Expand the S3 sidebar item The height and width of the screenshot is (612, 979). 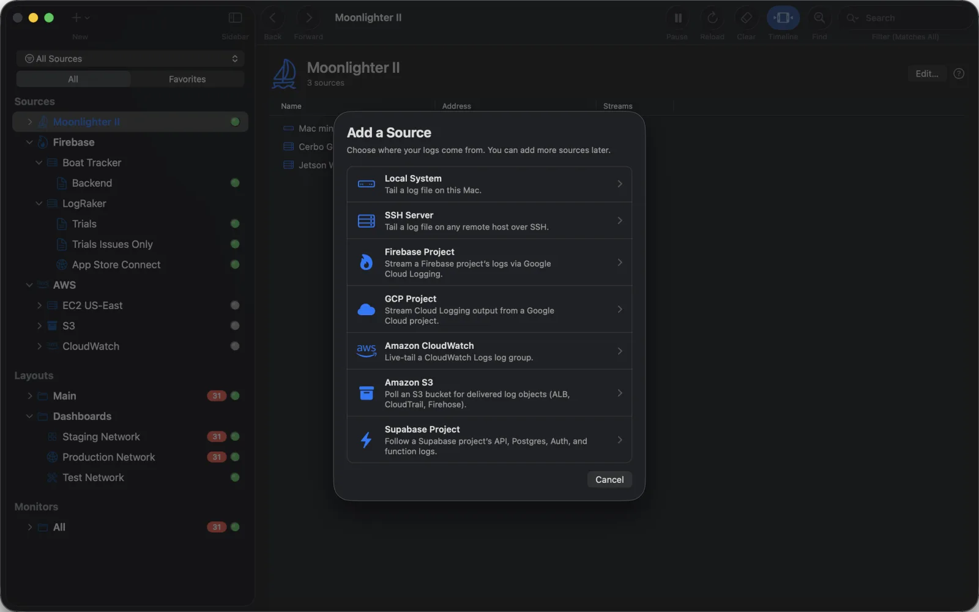click(x=39, y=326)
